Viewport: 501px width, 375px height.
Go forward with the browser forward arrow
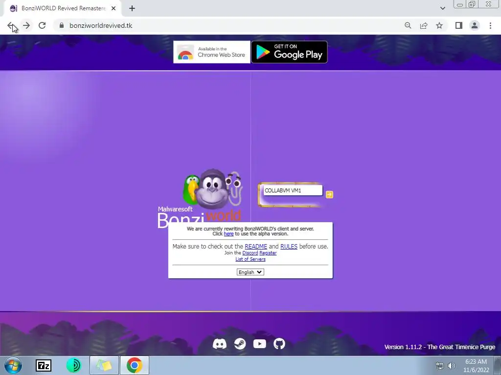coord(26,25)
